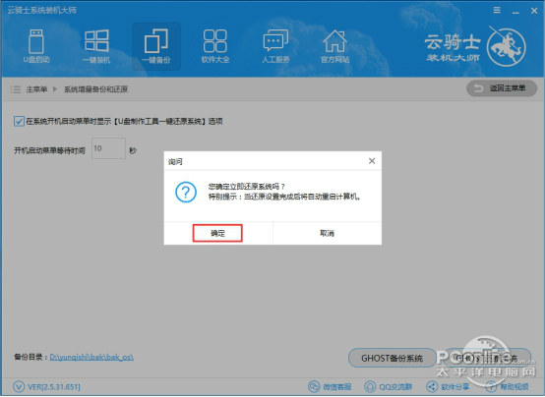Confirm restore by clicking 确定
545x397 pixels.
217,233
